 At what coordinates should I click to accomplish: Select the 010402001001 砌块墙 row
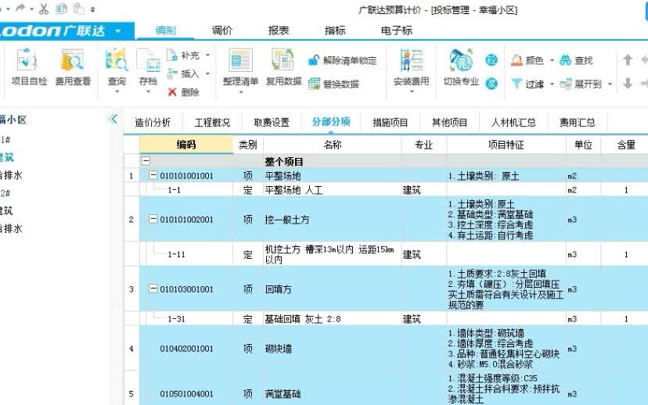pyautogui.click(x=386, y=349)
